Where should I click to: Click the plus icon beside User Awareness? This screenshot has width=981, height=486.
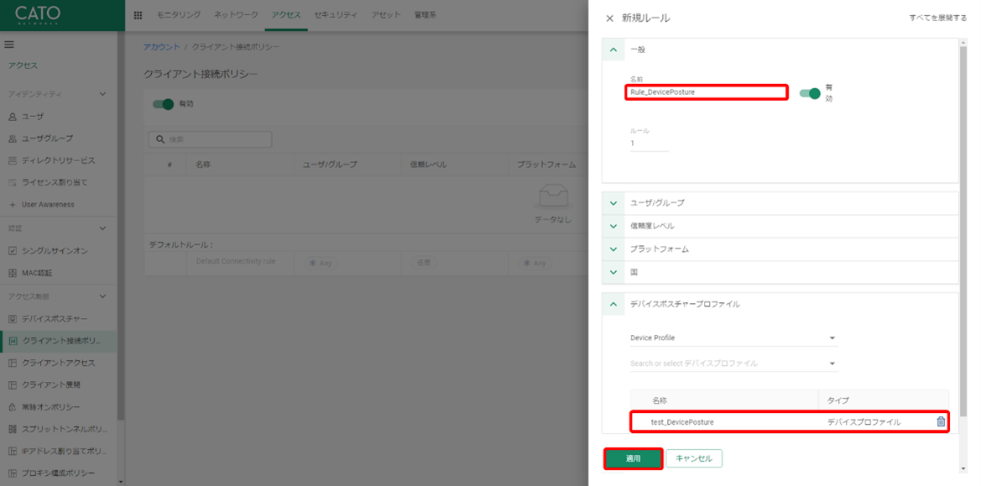[13, 205]
